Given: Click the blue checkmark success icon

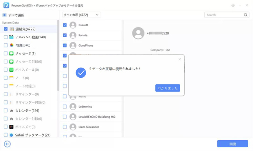Looking at the screenshot, I should pyautogui.click(x=81, y=73).
